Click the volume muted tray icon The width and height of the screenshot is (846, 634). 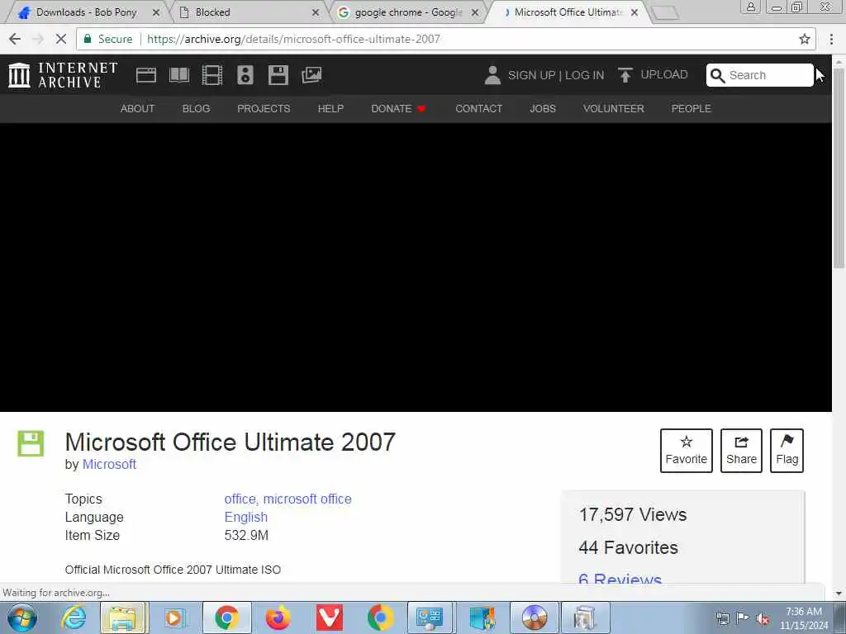pyautogui.click(x=763, y=619)
